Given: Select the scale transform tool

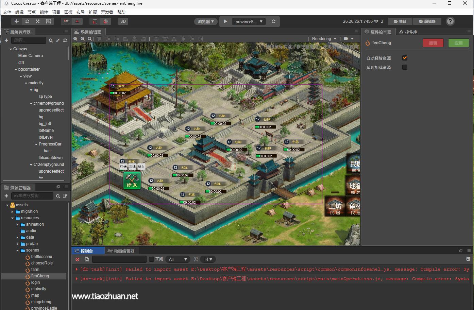Looking at the screenshot, I should 38,21.
